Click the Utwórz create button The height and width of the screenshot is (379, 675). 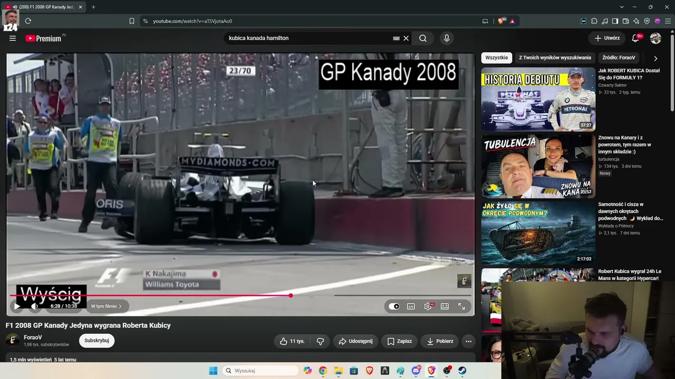click(607, 38)
